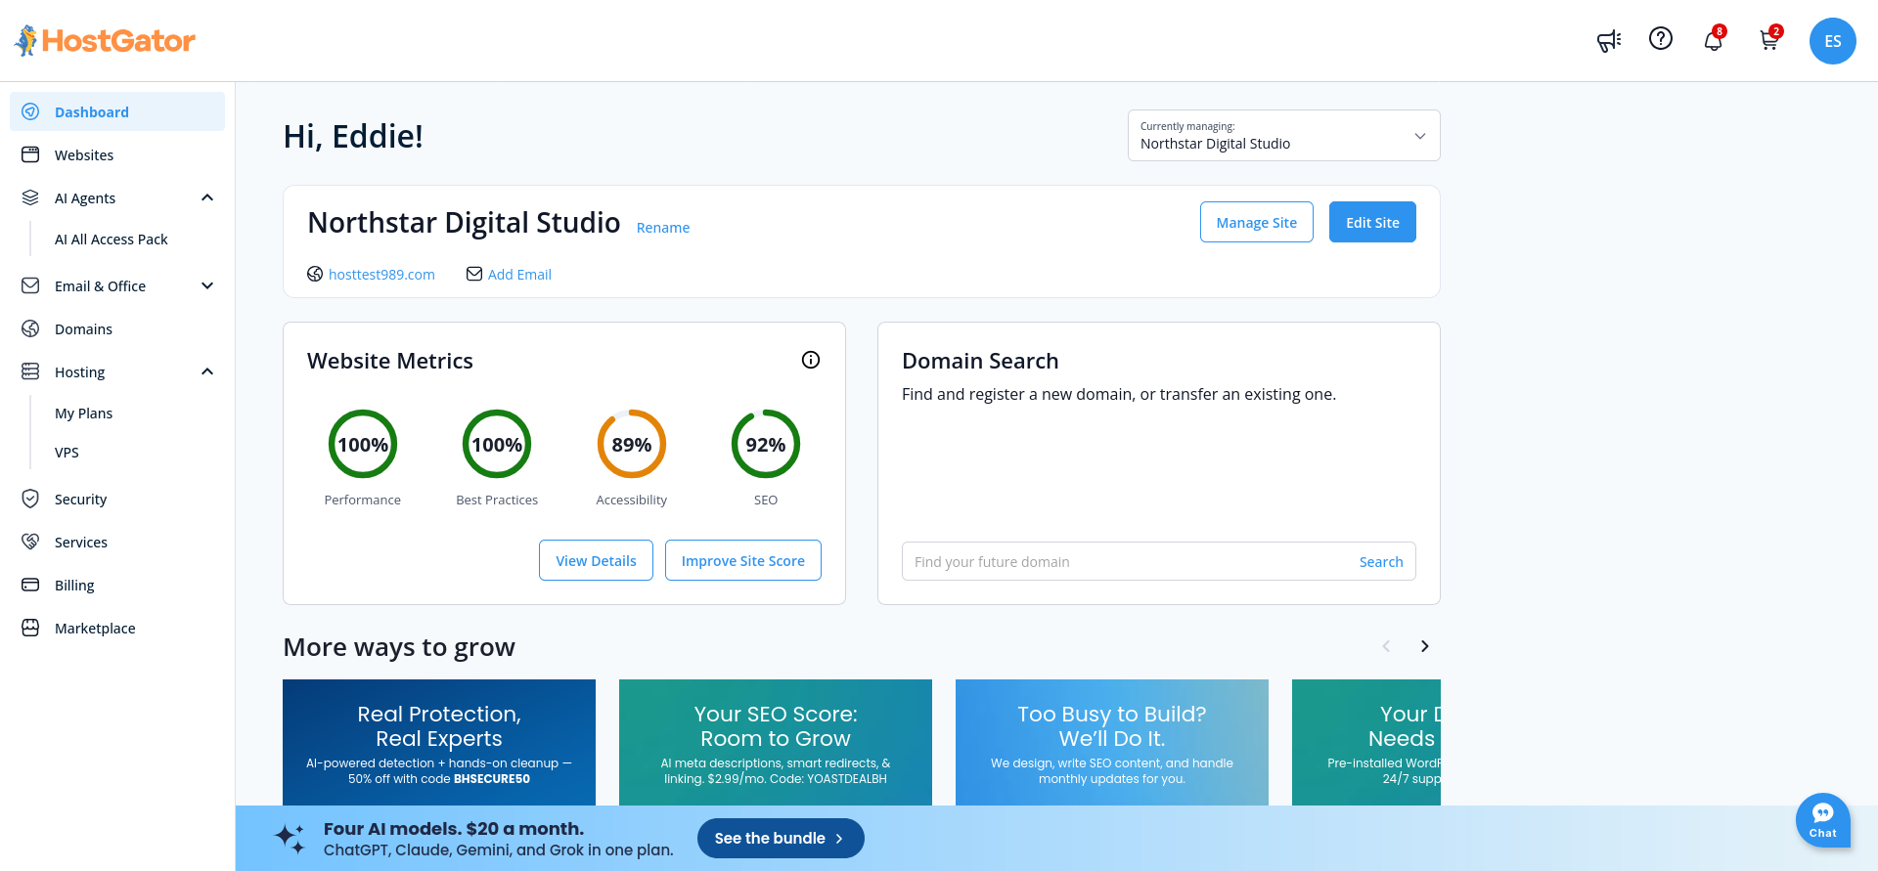Click the Security shield icon in sidebar
The height and width of the screenshot is (871, 1878).
tap(30, 499)
